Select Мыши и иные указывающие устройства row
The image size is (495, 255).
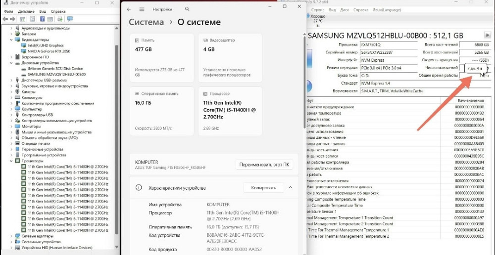tap(56, 132)
